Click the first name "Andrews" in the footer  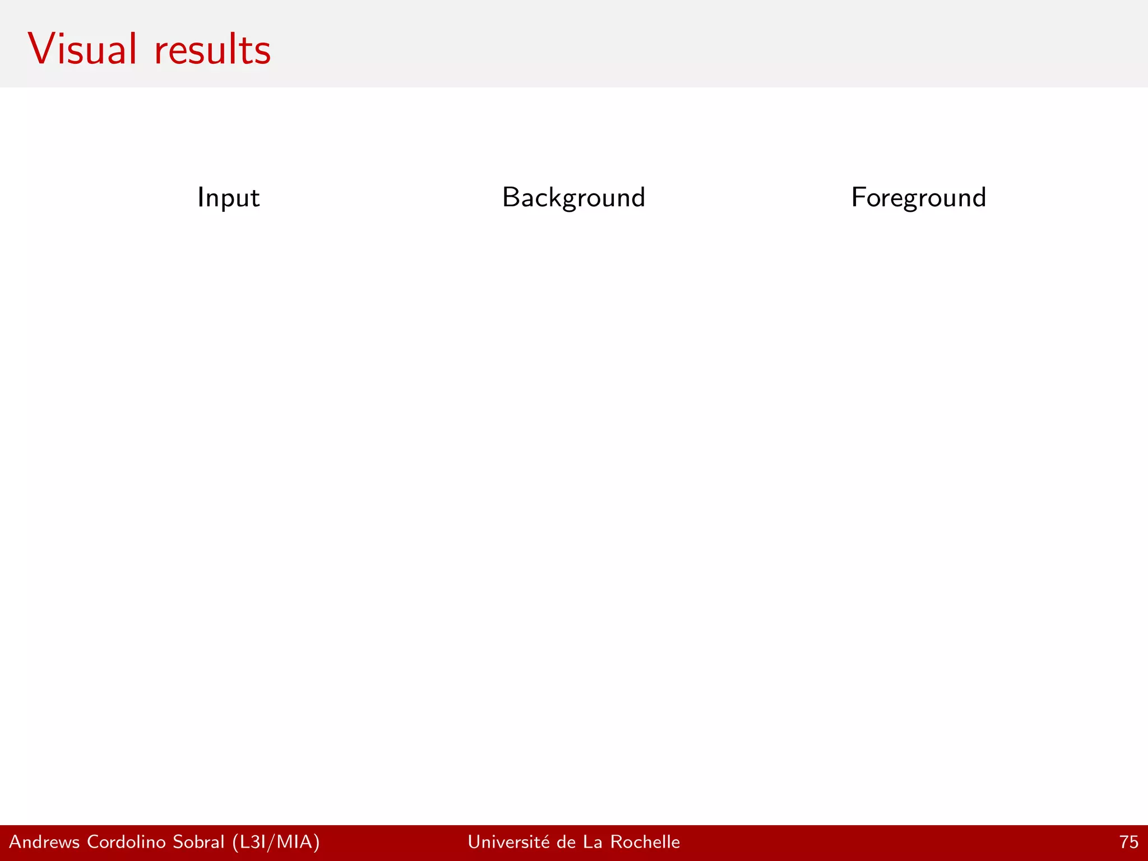45,842
